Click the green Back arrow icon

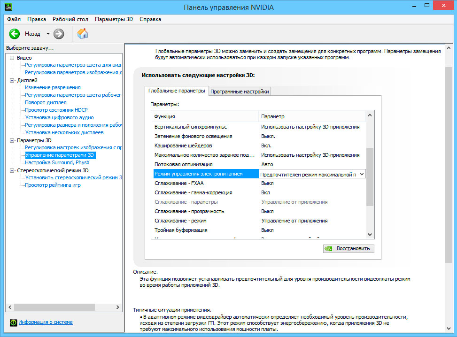tap(14, 34)
